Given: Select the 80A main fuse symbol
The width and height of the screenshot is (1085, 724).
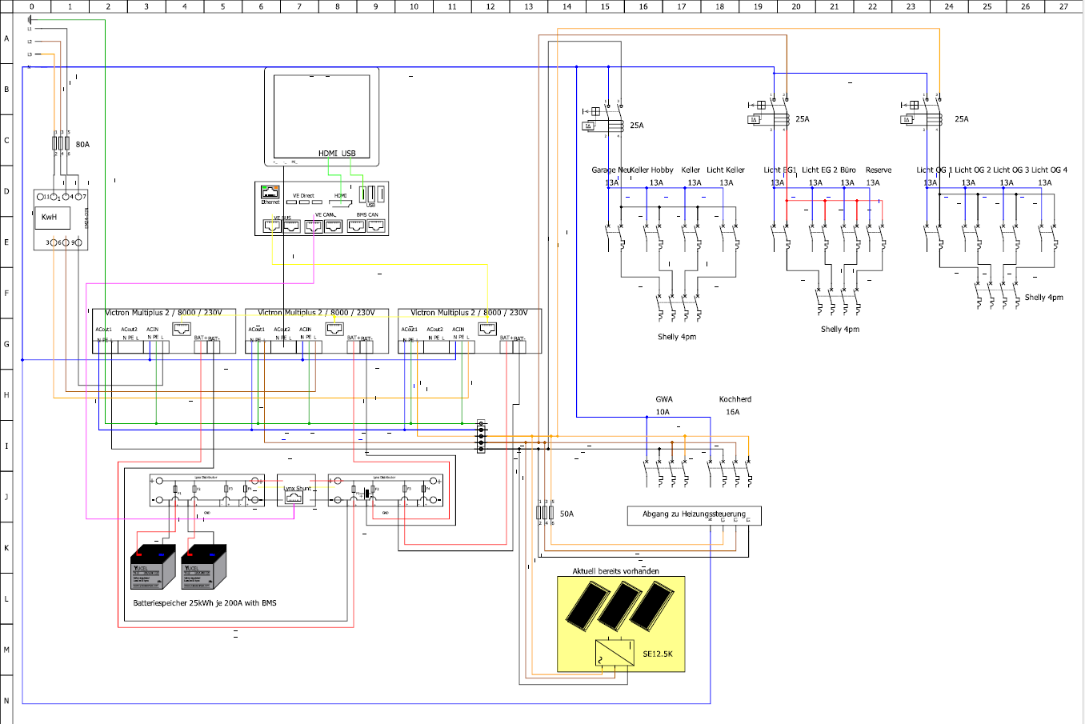Looking at the screenshot, I should point(62,143).
